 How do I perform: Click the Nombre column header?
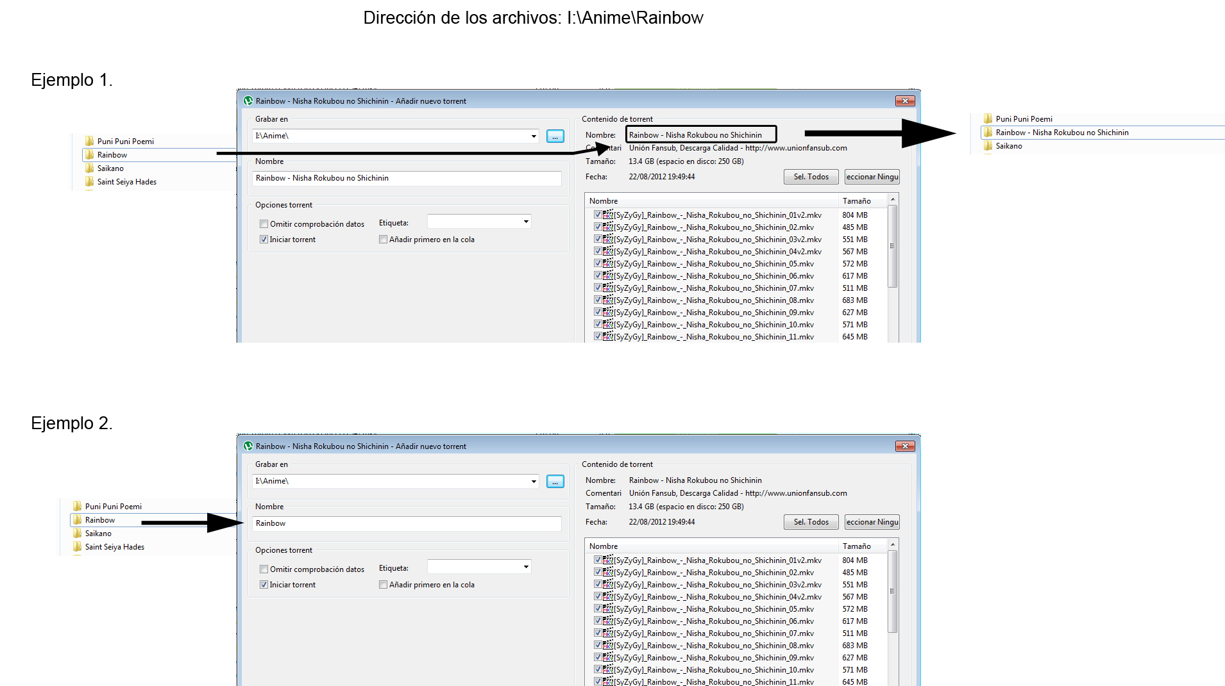pyautogui.click(x=604, y=200)
